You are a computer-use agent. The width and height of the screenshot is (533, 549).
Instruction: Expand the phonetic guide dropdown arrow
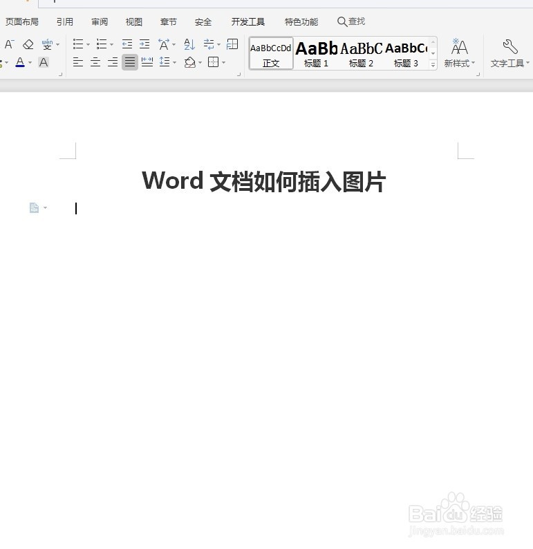point(58,44)
